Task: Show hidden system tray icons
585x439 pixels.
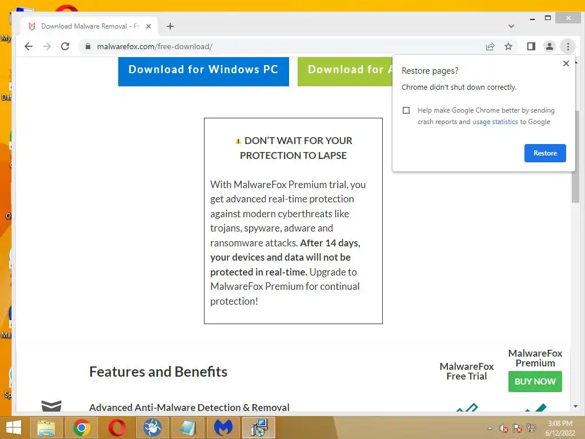Action: tap(490, 428)
